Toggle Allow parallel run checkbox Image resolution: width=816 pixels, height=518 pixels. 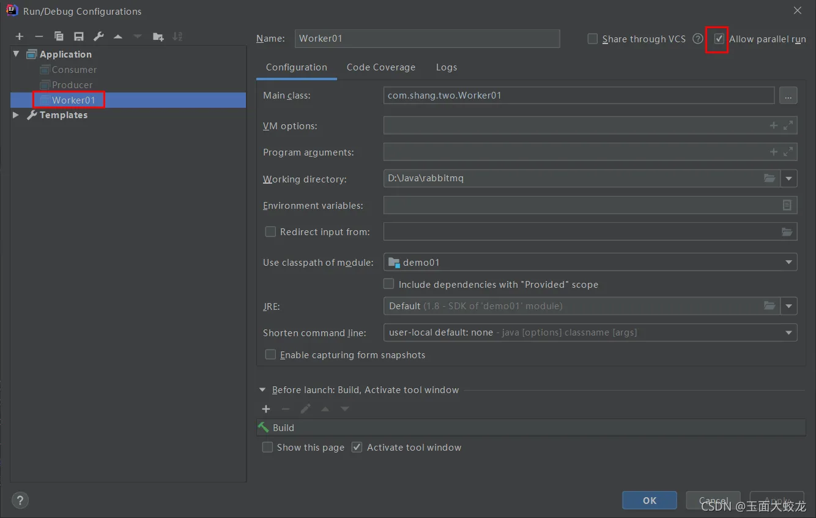[x=719, y=39]
